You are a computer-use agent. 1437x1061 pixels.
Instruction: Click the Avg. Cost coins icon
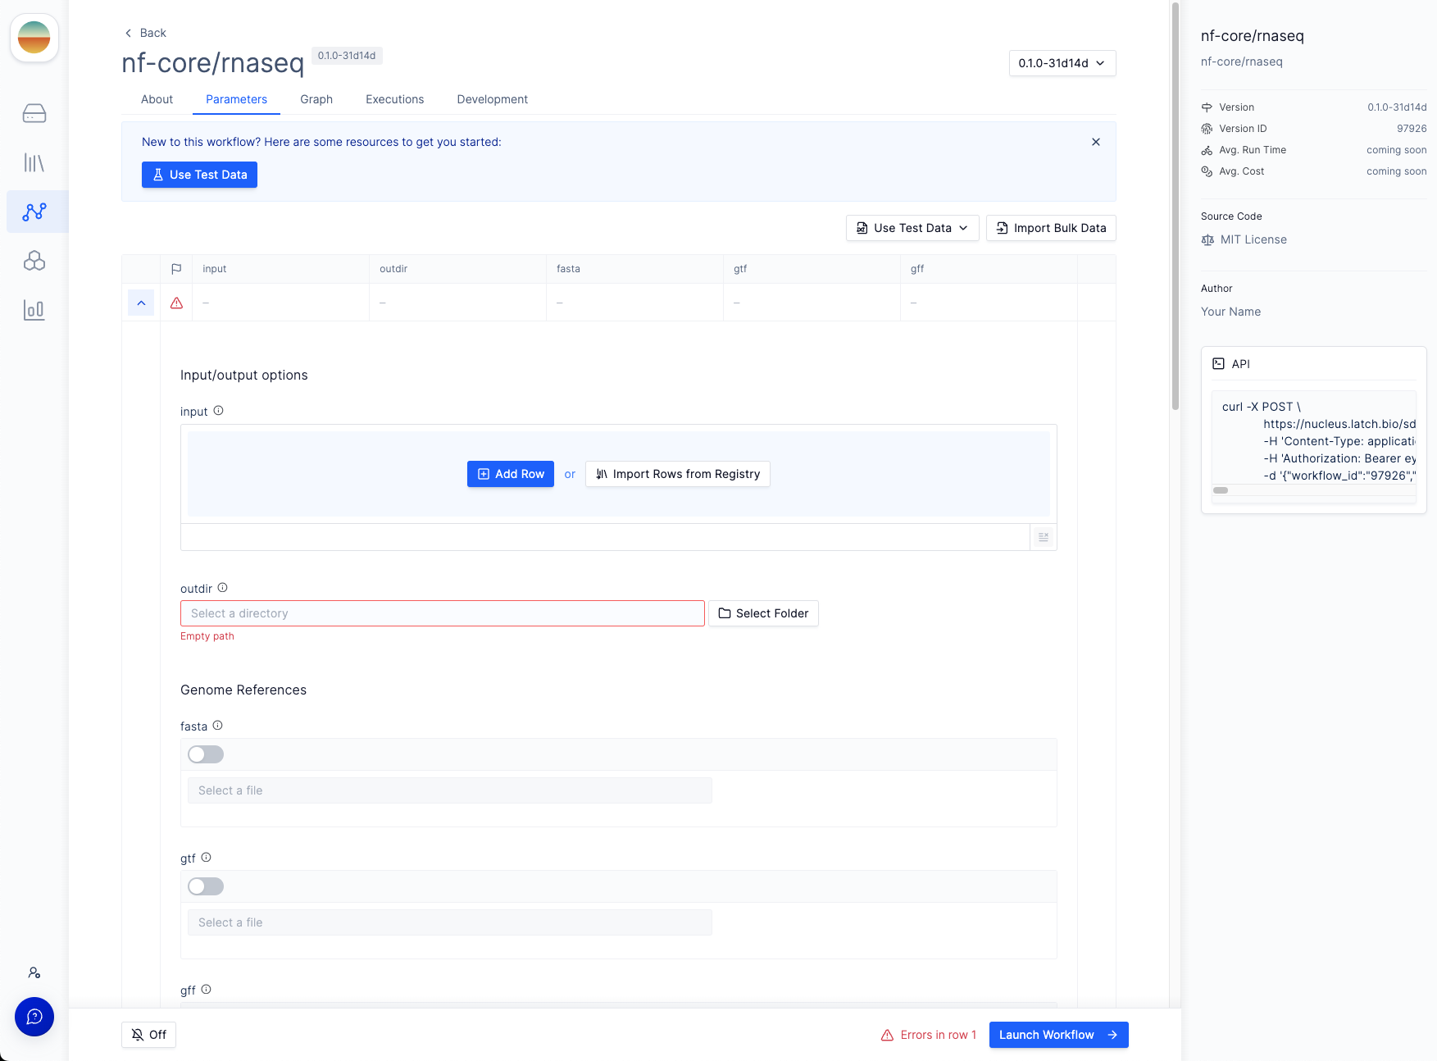1207,171
